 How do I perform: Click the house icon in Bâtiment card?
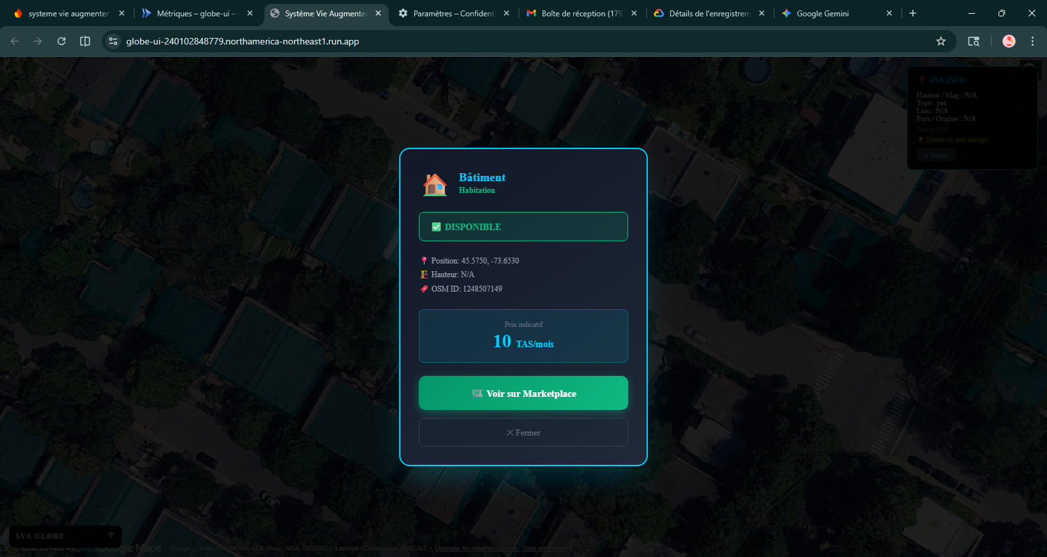435,184
